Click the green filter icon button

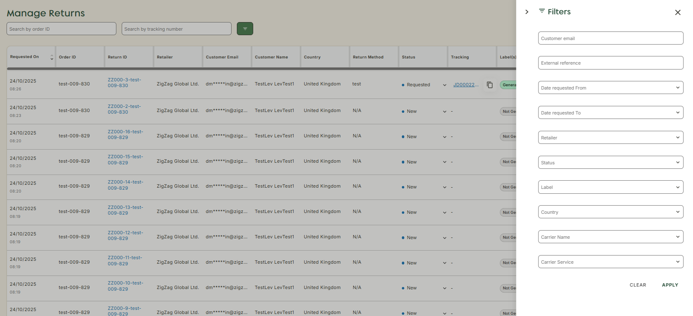245,29
